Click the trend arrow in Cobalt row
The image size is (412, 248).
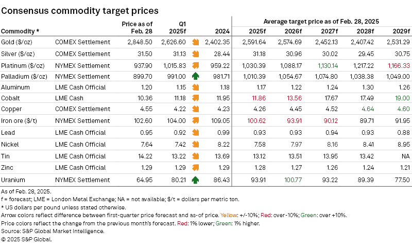196,98
